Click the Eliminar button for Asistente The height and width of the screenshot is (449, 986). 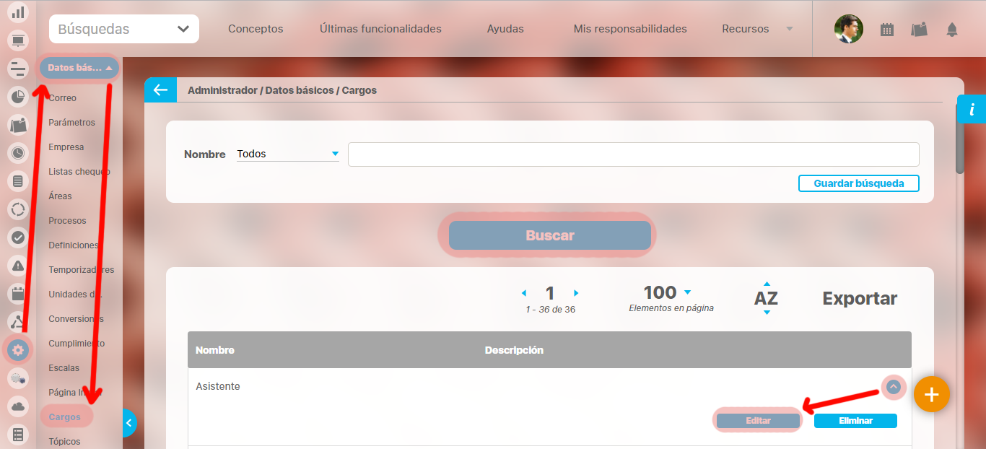(x=855, y=421)
